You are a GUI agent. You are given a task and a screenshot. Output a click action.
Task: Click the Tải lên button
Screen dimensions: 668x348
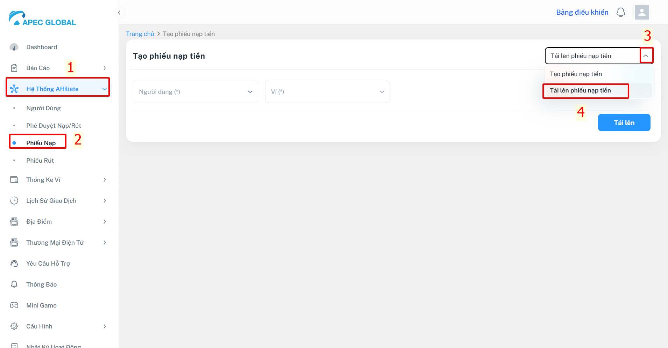coord(624,123)
